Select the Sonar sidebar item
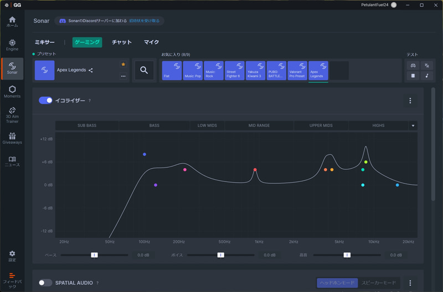The image size is (443, 292). [12, 69]
